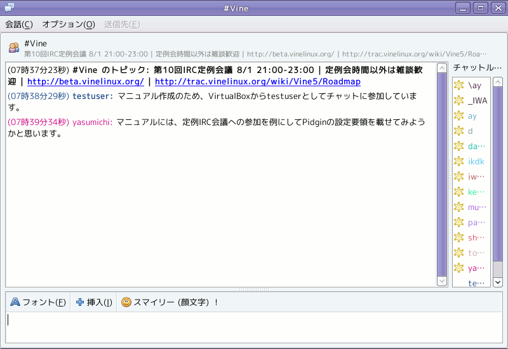Click the チャットル… user list column header
This screenshot has height=349, width=508.
478,68
